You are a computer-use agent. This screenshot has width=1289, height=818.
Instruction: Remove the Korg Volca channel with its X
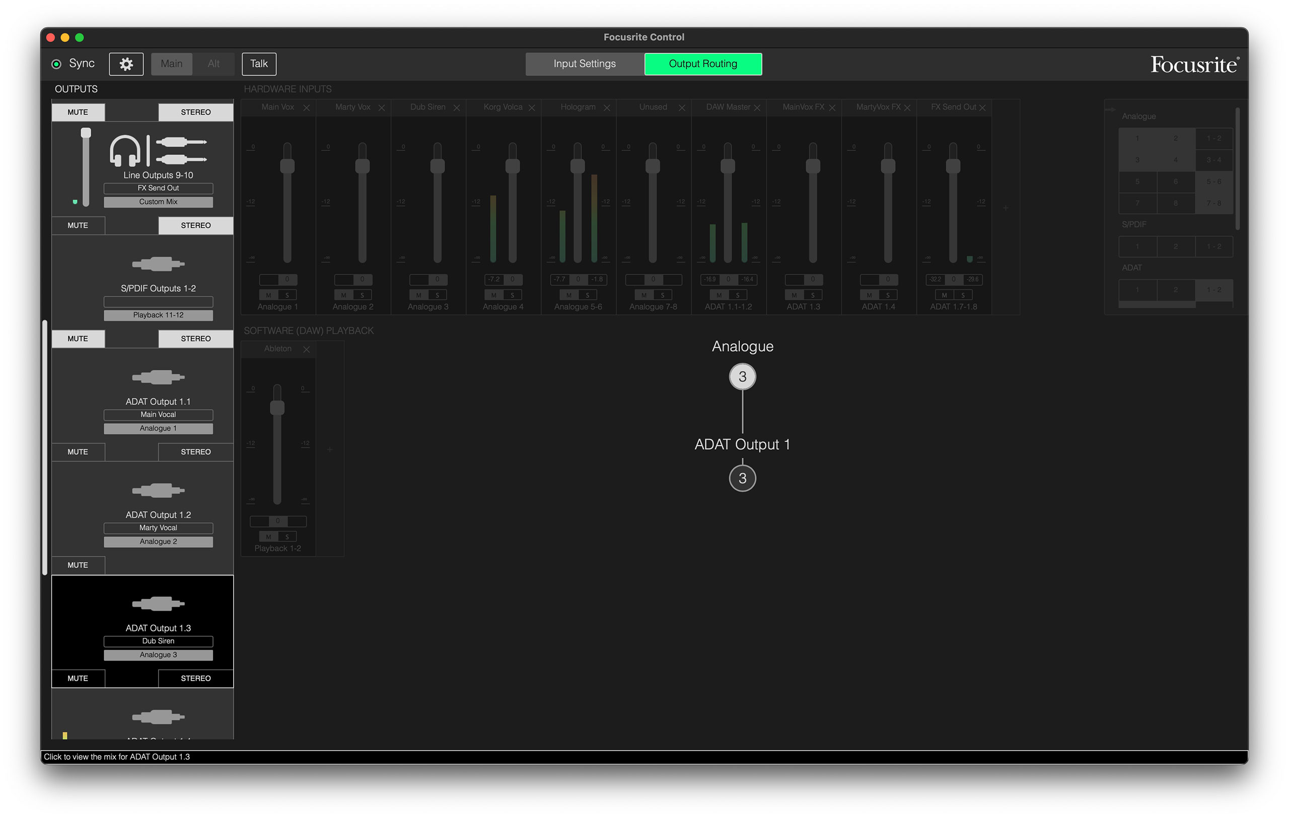coord(532,108)
